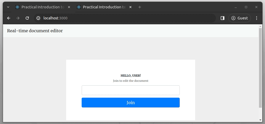Click the React favicon on second tab

click(x=78, y=7)
